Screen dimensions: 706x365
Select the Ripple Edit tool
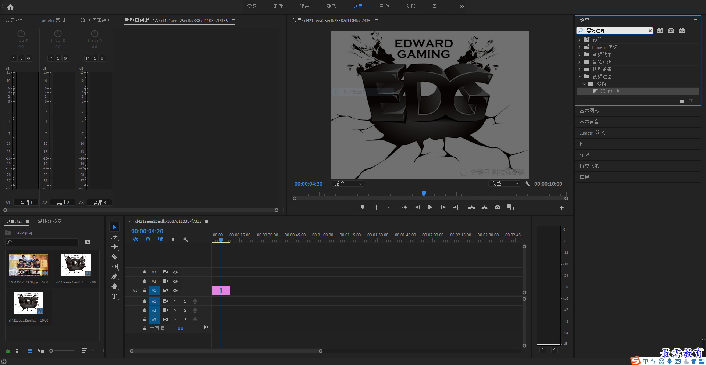[x=114, y=247]
